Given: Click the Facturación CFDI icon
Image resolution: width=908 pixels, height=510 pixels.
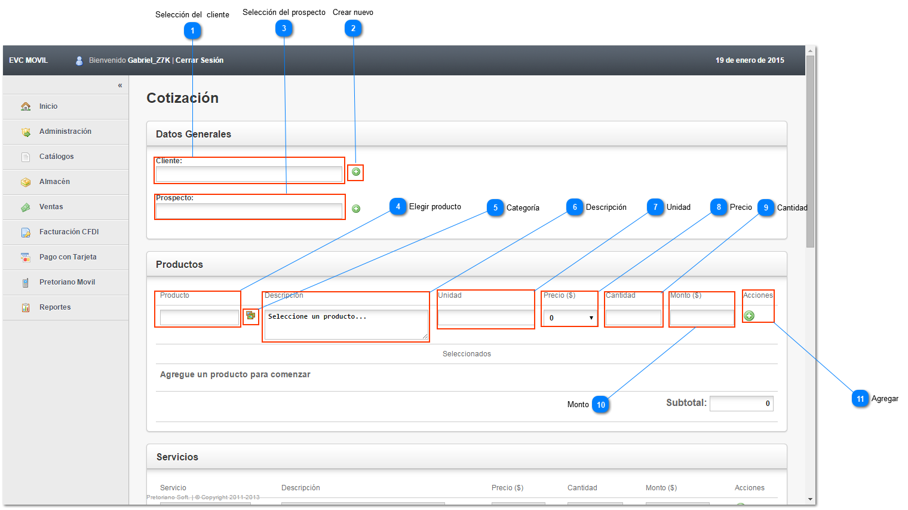Looking at the screenshot, I should (x=26, y=232).
